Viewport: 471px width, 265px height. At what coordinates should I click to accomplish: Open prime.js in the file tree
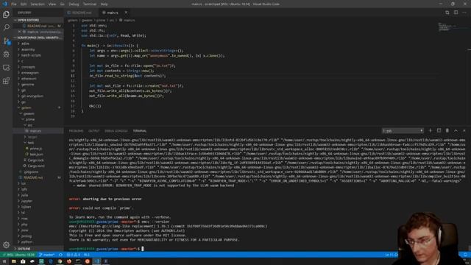(x=36, y=149)
